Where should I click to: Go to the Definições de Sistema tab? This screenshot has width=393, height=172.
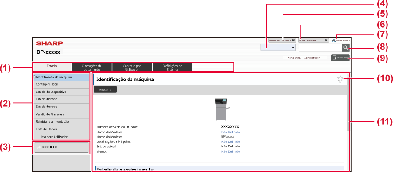point(172,67)
